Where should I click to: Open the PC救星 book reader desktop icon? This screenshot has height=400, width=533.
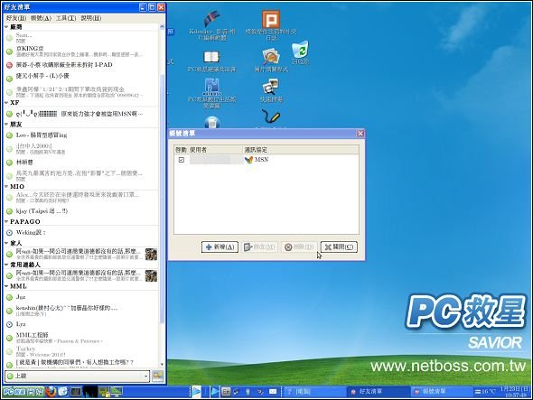coord(211,61)
